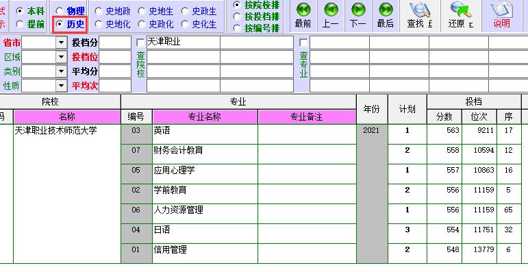This screenshot has height=272, width=528.
Task: Open the 性质 dropdown
Action: (x=61, y=86)
